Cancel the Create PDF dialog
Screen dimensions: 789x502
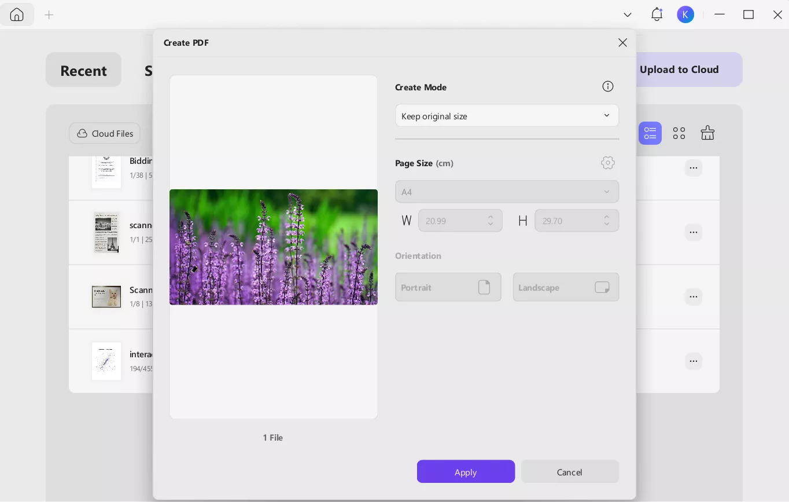pyautogui.click(x=569, y=471)
